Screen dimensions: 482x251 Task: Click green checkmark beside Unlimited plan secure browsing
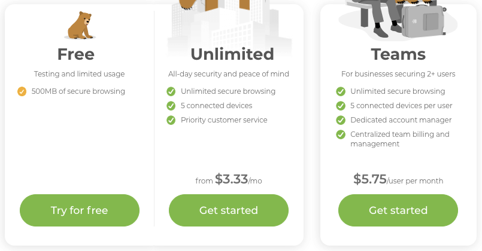171,91
